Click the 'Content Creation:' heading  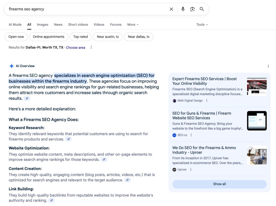tap(25, 169)
